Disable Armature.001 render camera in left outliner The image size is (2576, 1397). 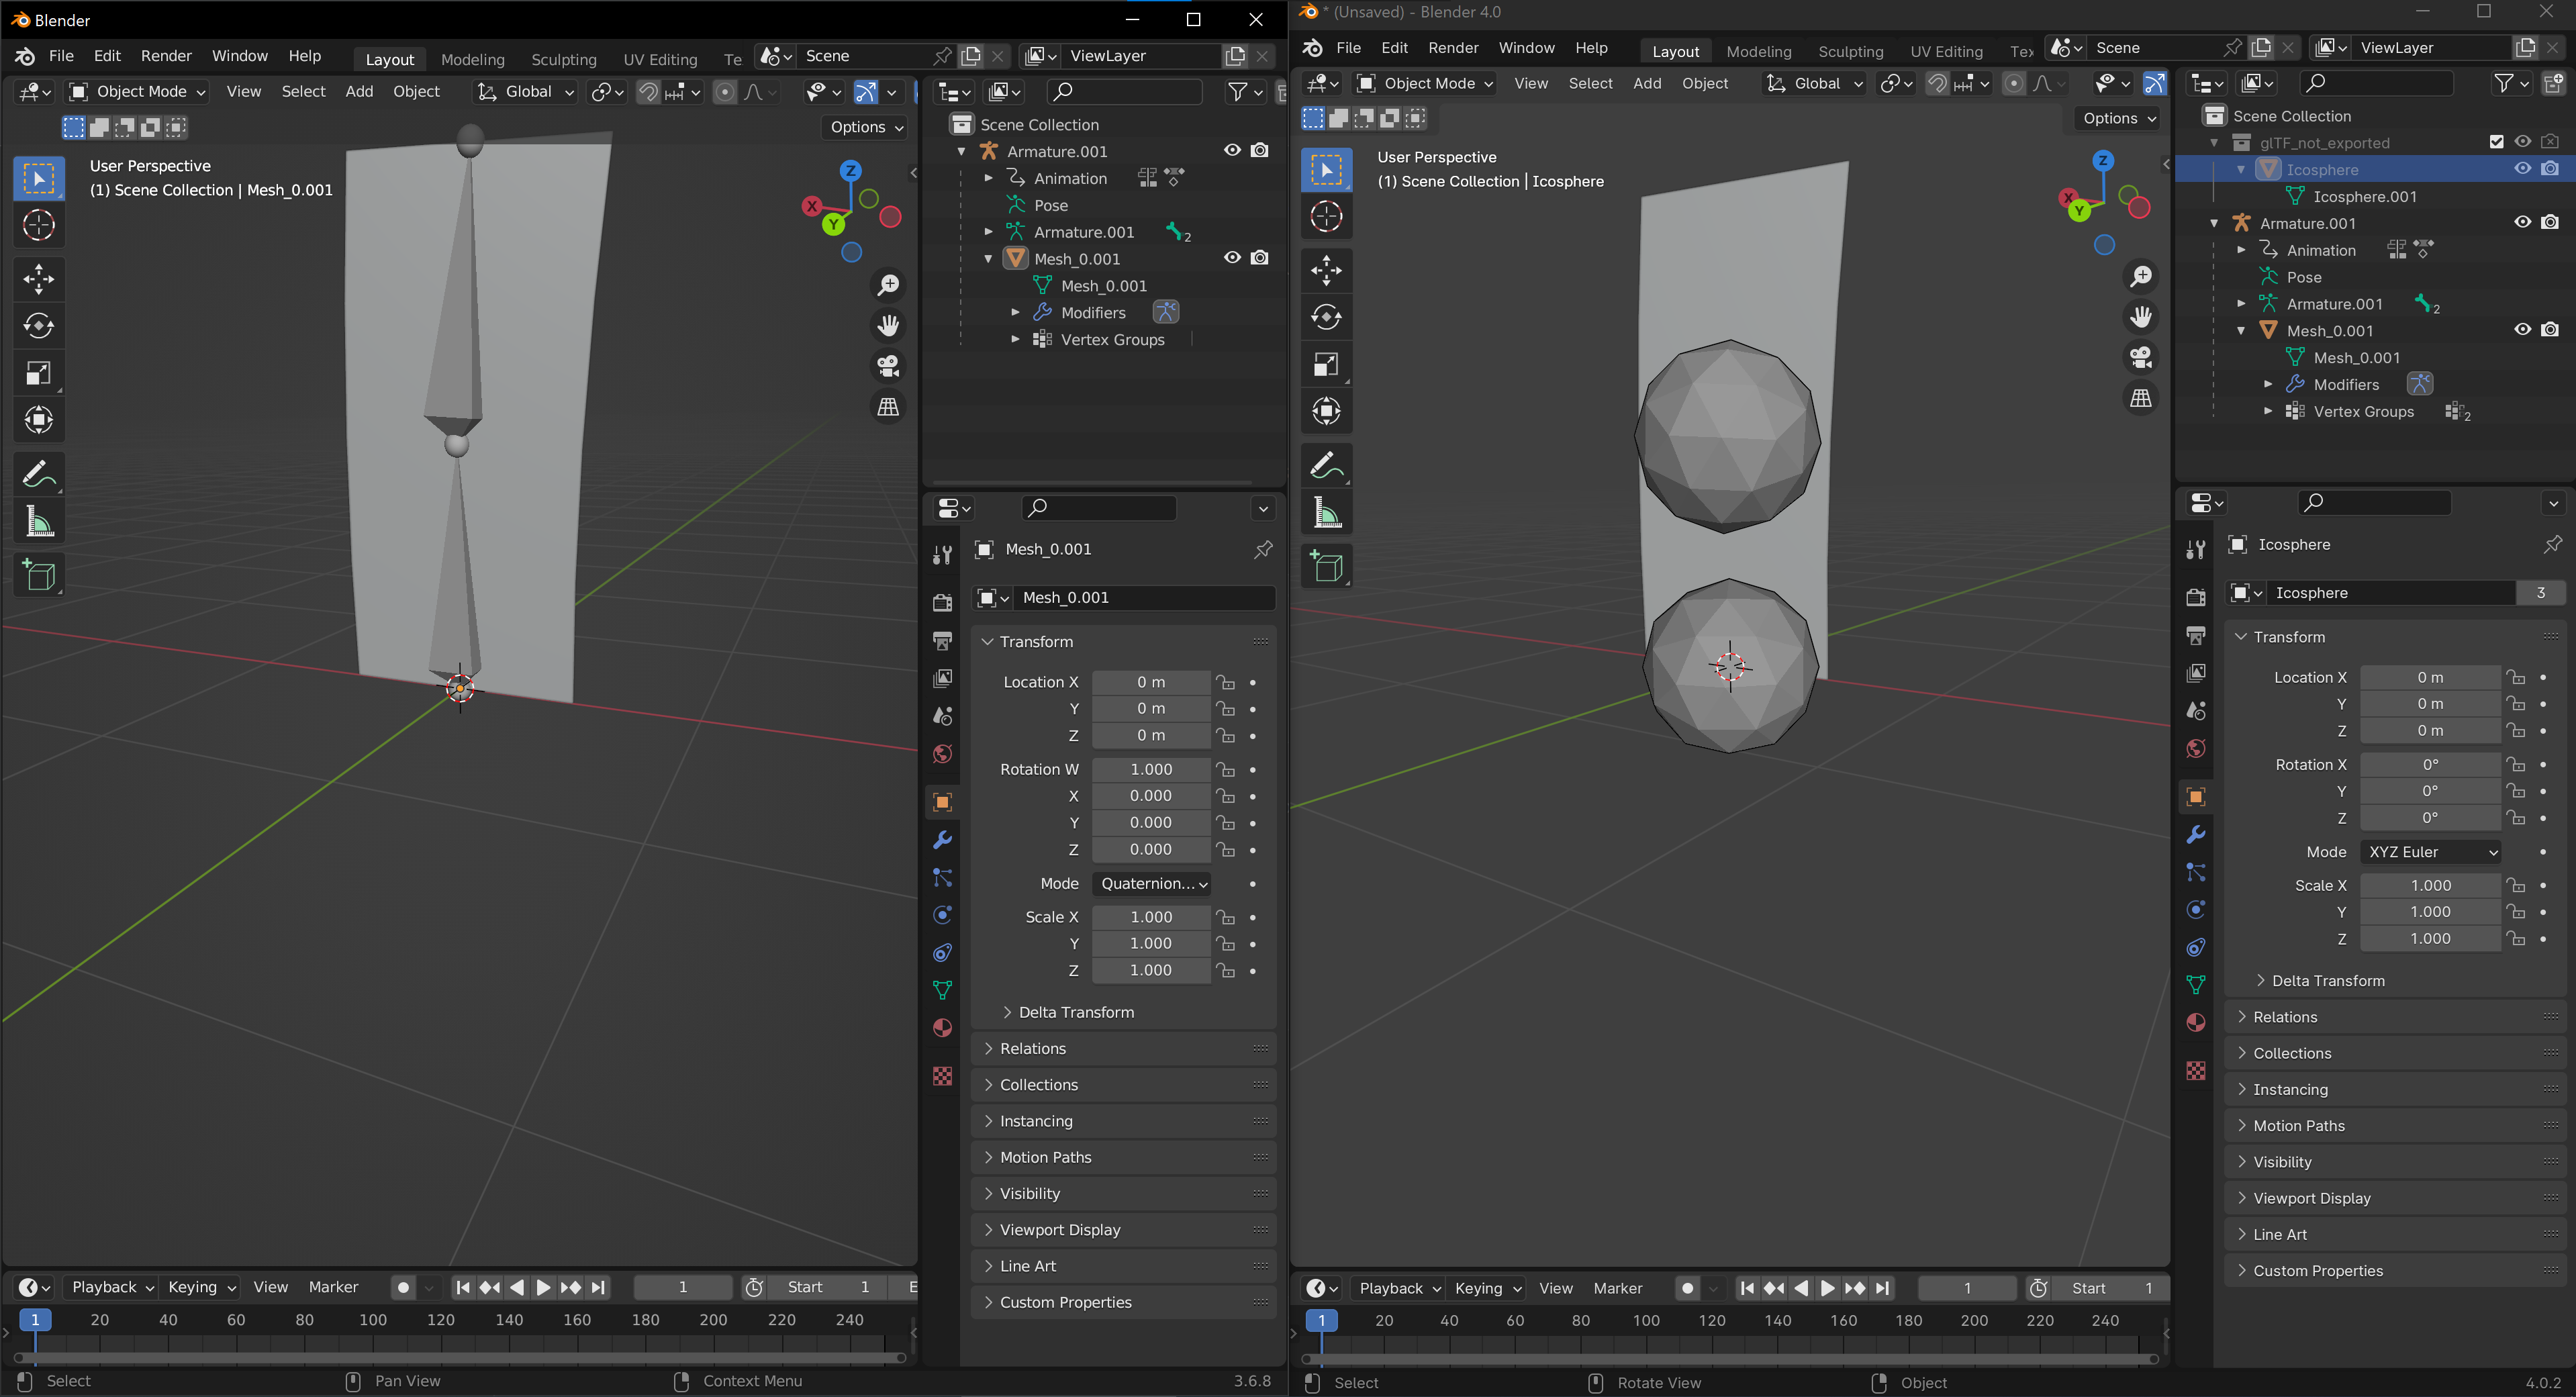(1260, 150)
